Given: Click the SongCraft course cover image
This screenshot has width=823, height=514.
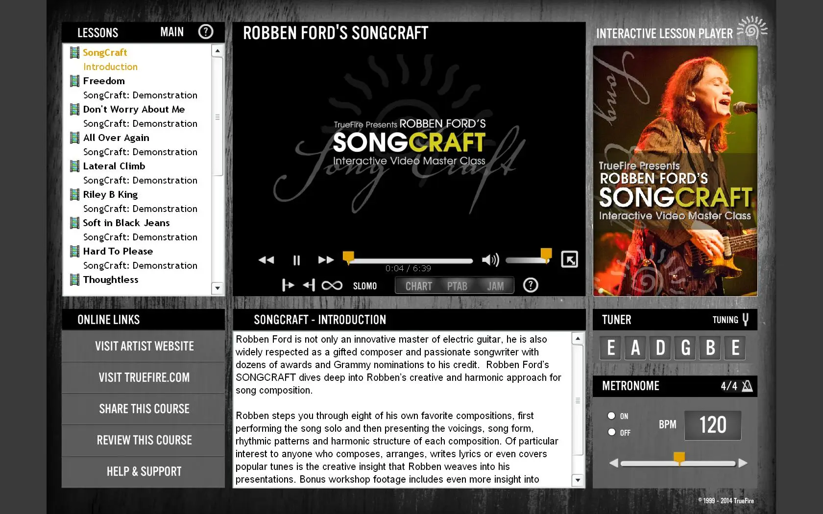Looking at the screenshot, I should tap(675, 171).
